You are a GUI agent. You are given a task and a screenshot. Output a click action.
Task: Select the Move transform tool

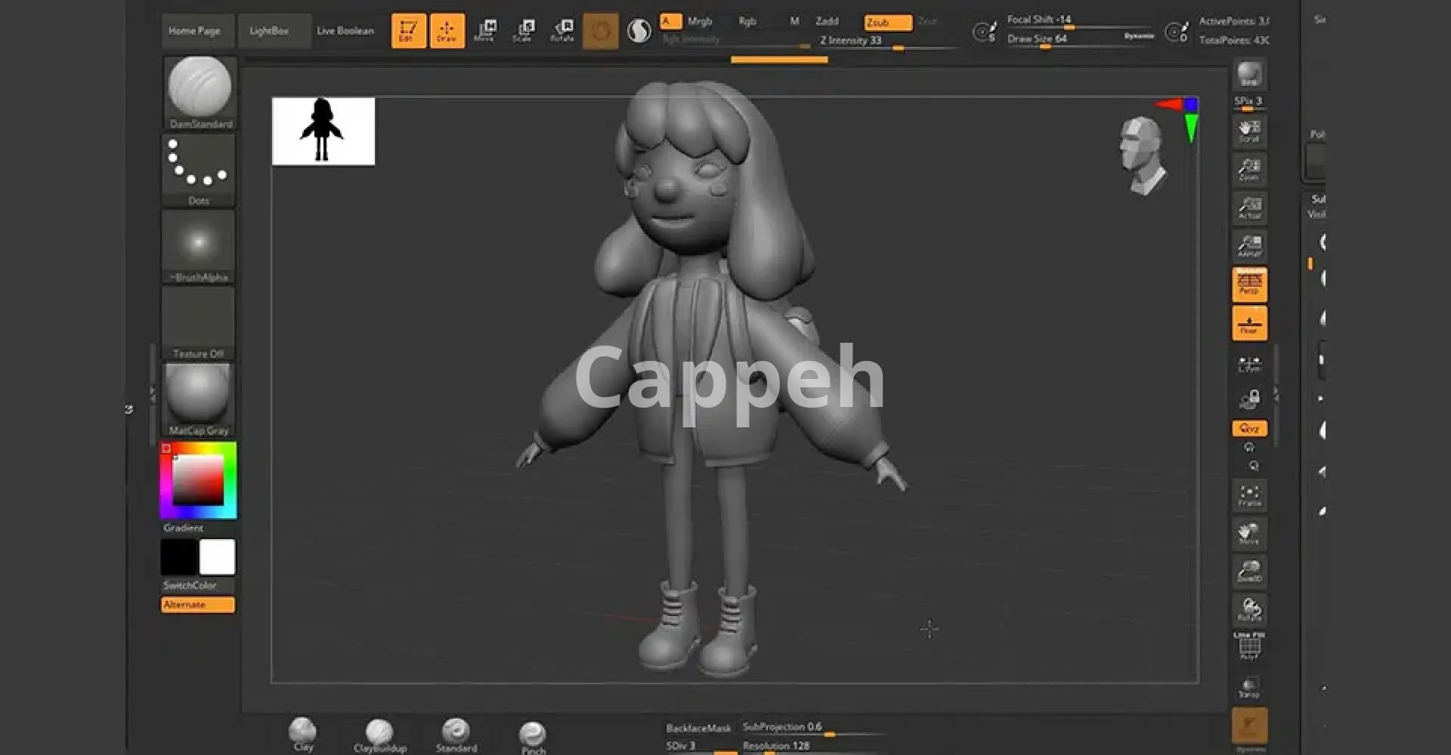coord(486,30)
